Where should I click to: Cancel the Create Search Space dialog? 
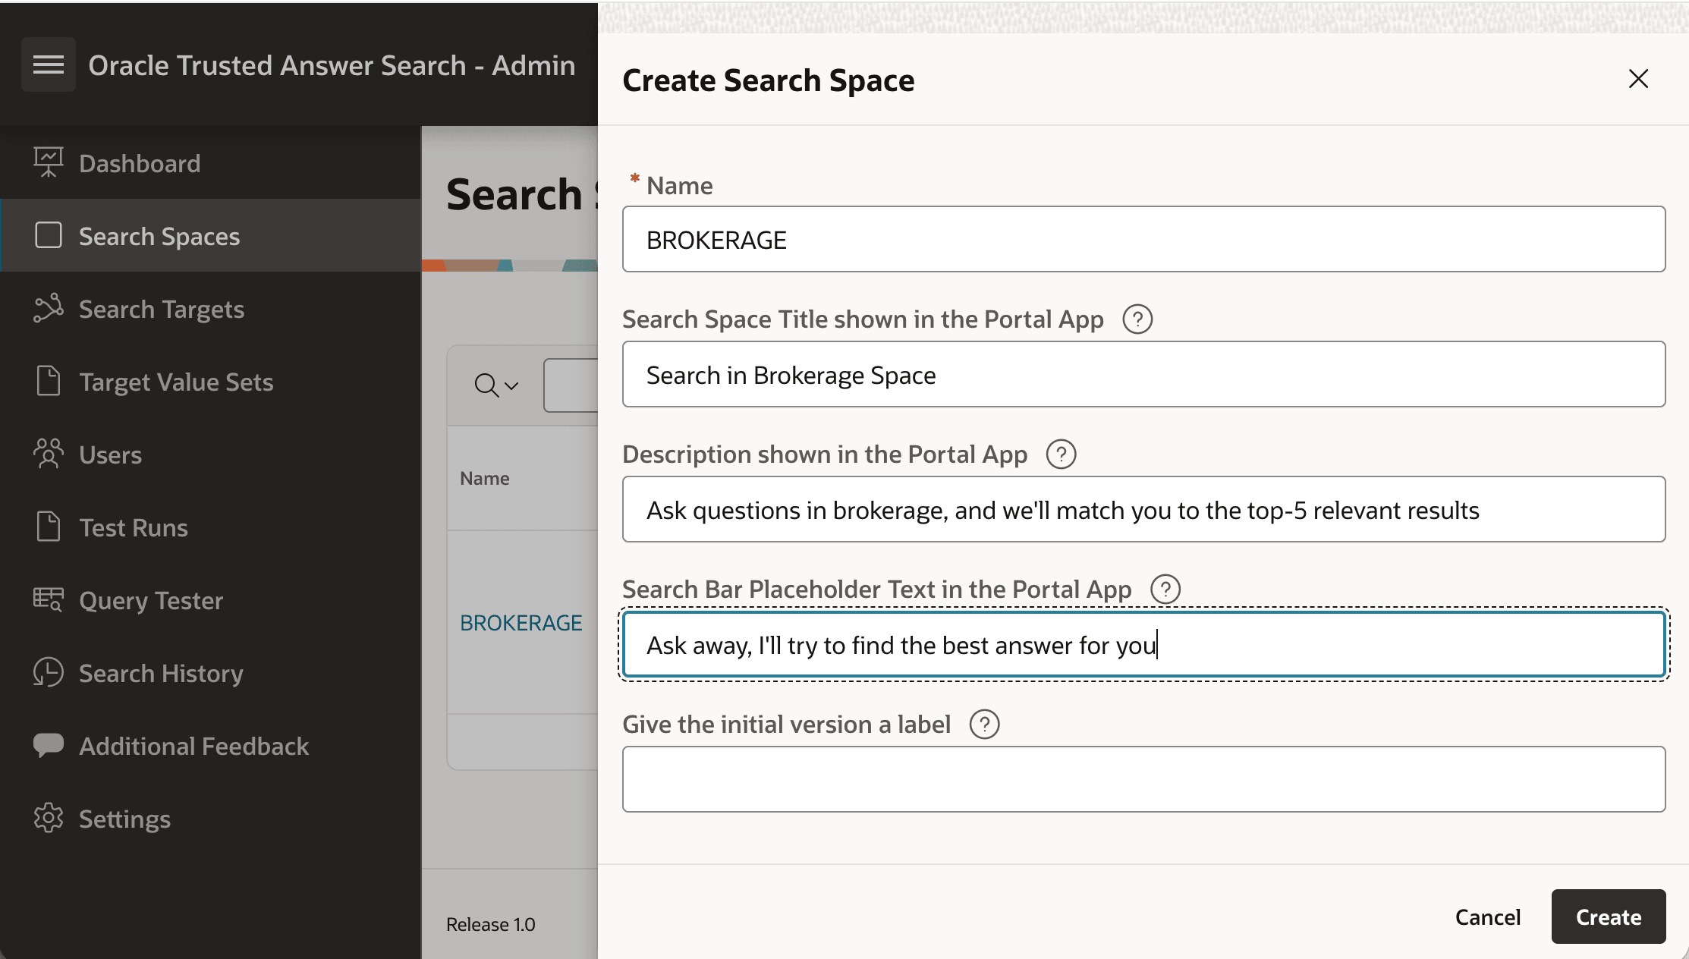coord(1487,917)
